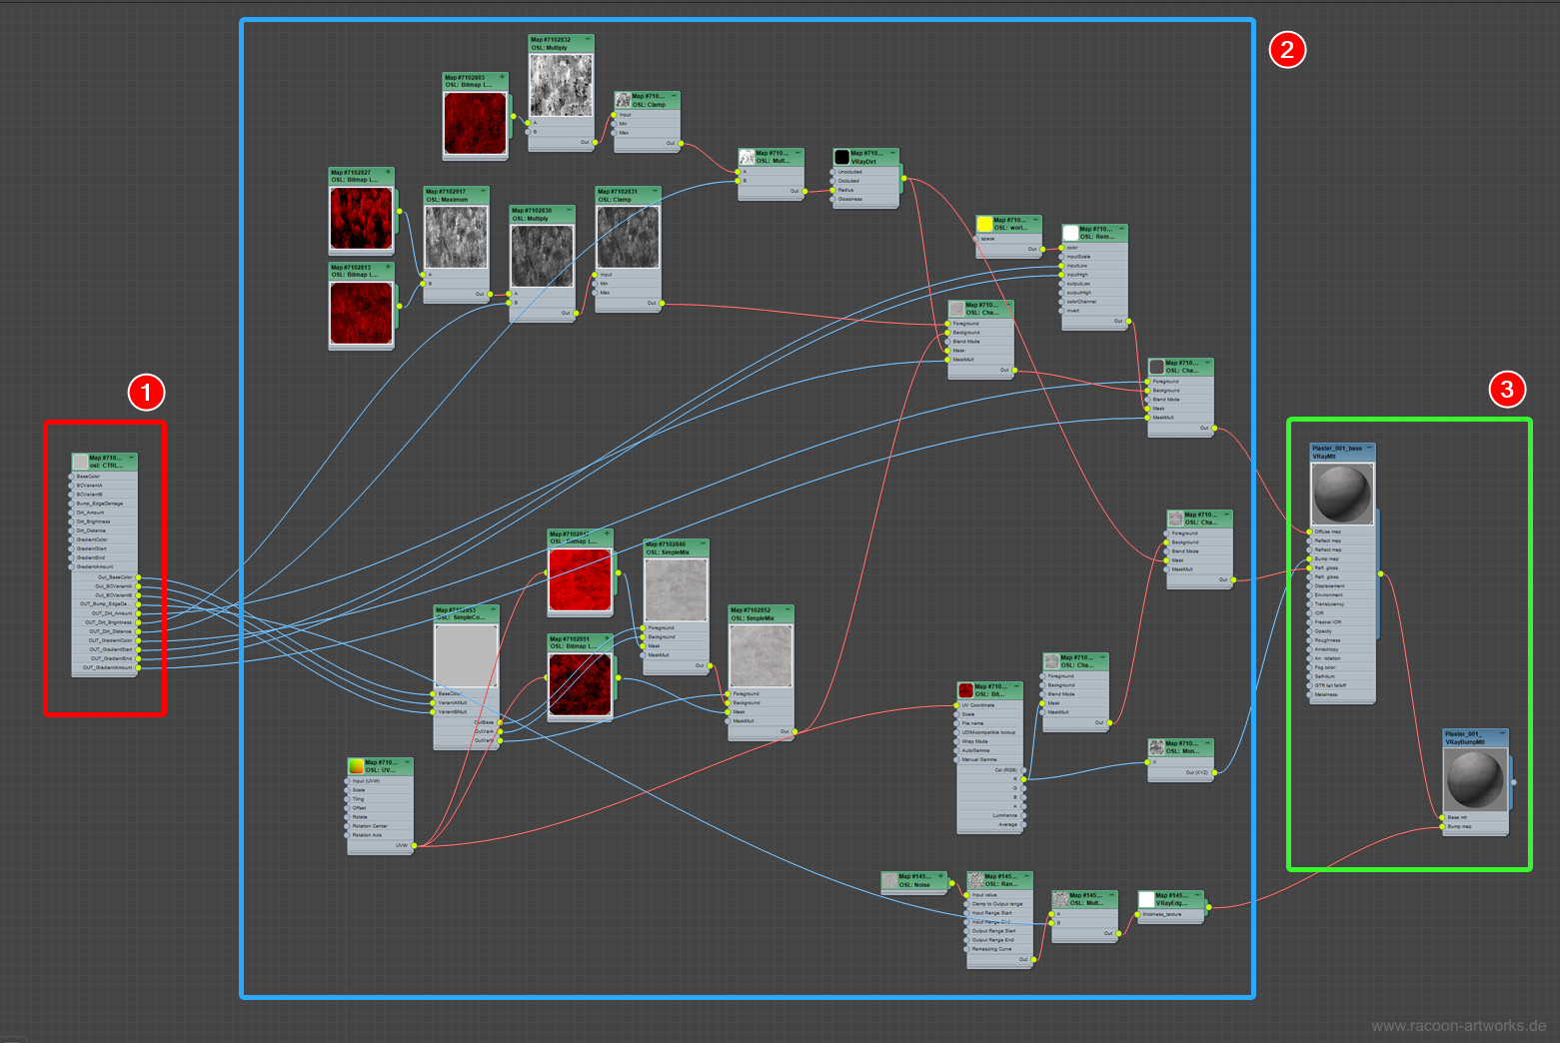Click the UVW output socket on UVW node
The width and height of the screenshot is (1560, 1043).
(x=414, y=845)
